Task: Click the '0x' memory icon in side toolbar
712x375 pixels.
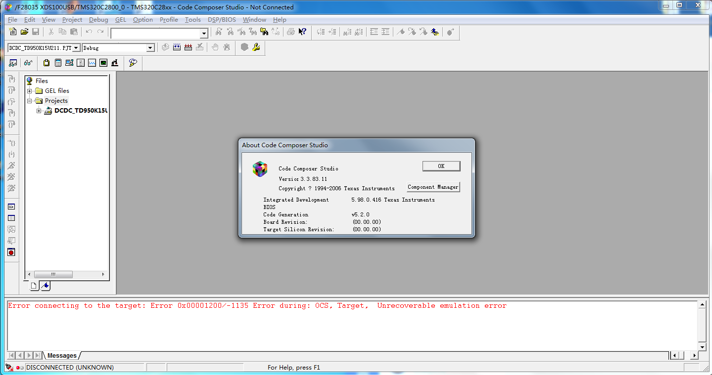Action: [11, 207]
